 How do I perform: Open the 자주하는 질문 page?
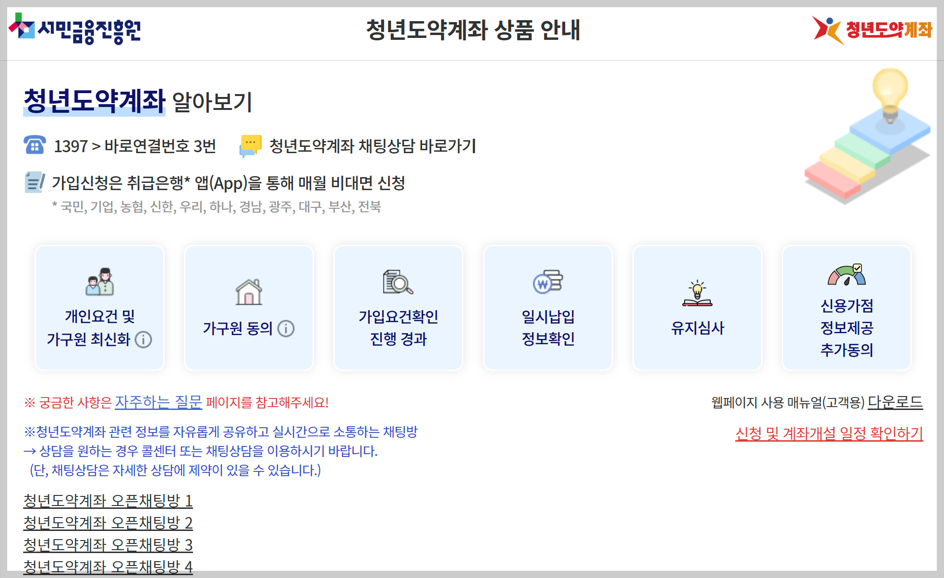coord(160,402)
